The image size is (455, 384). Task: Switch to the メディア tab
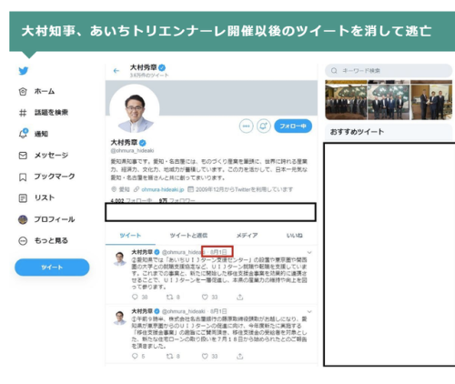pos(248,236)
